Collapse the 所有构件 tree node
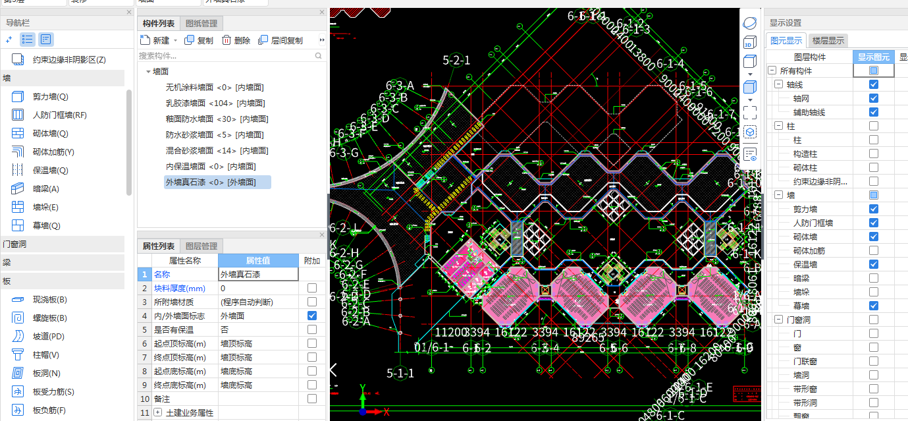The height and width of the screenshot is (421, 908). click(x=772, y=70)
